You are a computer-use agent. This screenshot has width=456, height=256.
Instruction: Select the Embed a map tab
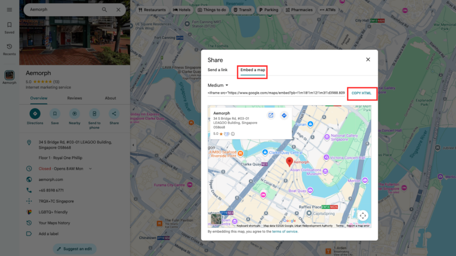pyautogui.click(x=252, y=70)
